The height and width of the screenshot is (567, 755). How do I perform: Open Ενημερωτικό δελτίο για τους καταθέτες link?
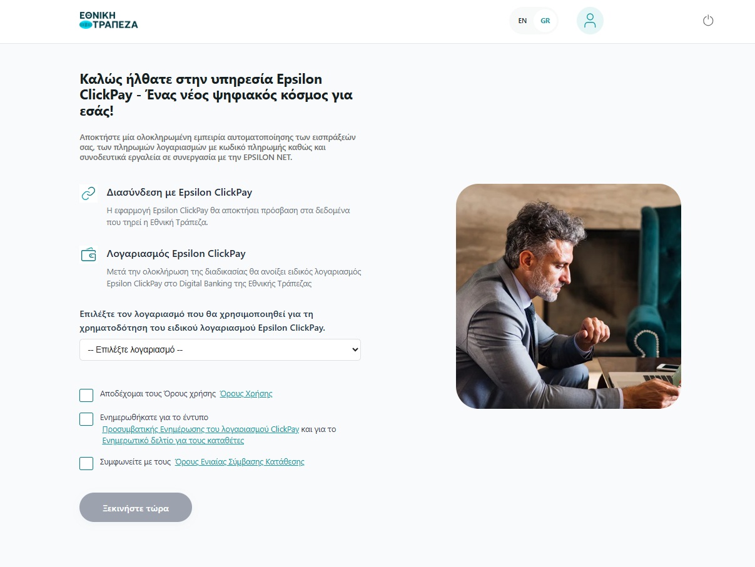click(x=173, y=441)
